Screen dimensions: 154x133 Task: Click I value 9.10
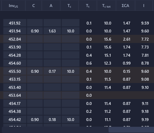(x=145, y=87)
